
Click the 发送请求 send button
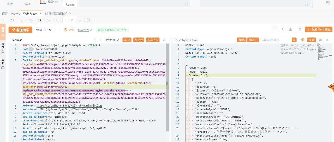[x=20, y=30]
